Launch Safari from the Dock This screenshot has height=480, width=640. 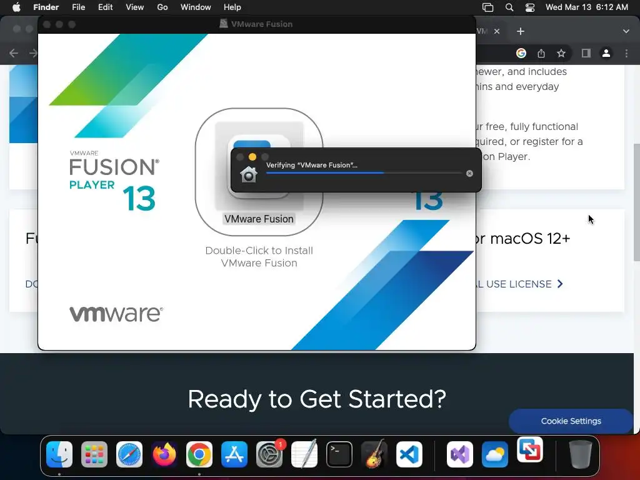coord(129,454)
